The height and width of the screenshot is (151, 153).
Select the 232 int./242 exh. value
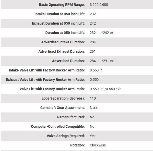click(103, 33)
